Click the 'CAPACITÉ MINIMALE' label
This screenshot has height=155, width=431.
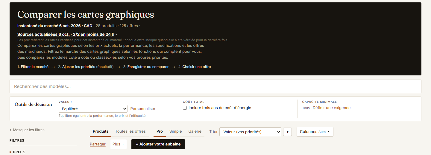[x=319, y=102]
